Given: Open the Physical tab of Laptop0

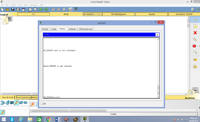Looking at the screenshot, I should coord(45,29).
